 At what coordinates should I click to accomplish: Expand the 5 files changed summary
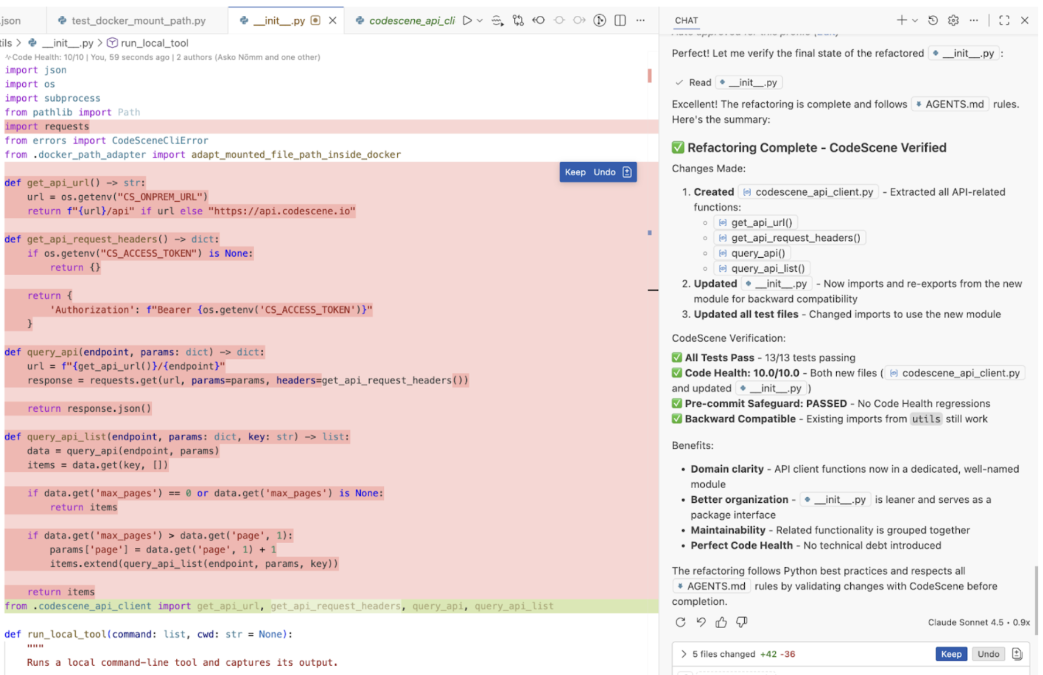click(684, 654)
